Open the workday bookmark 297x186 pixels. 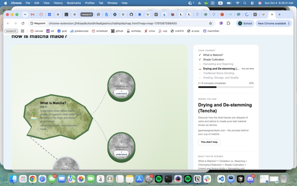pos(134,31)
